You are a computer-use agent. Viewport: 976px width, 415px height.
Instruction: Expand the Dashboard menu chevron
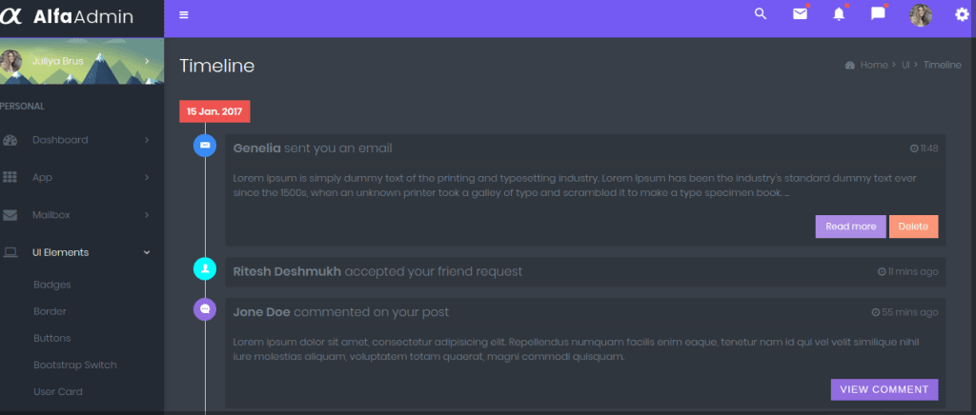click(147, 140)
